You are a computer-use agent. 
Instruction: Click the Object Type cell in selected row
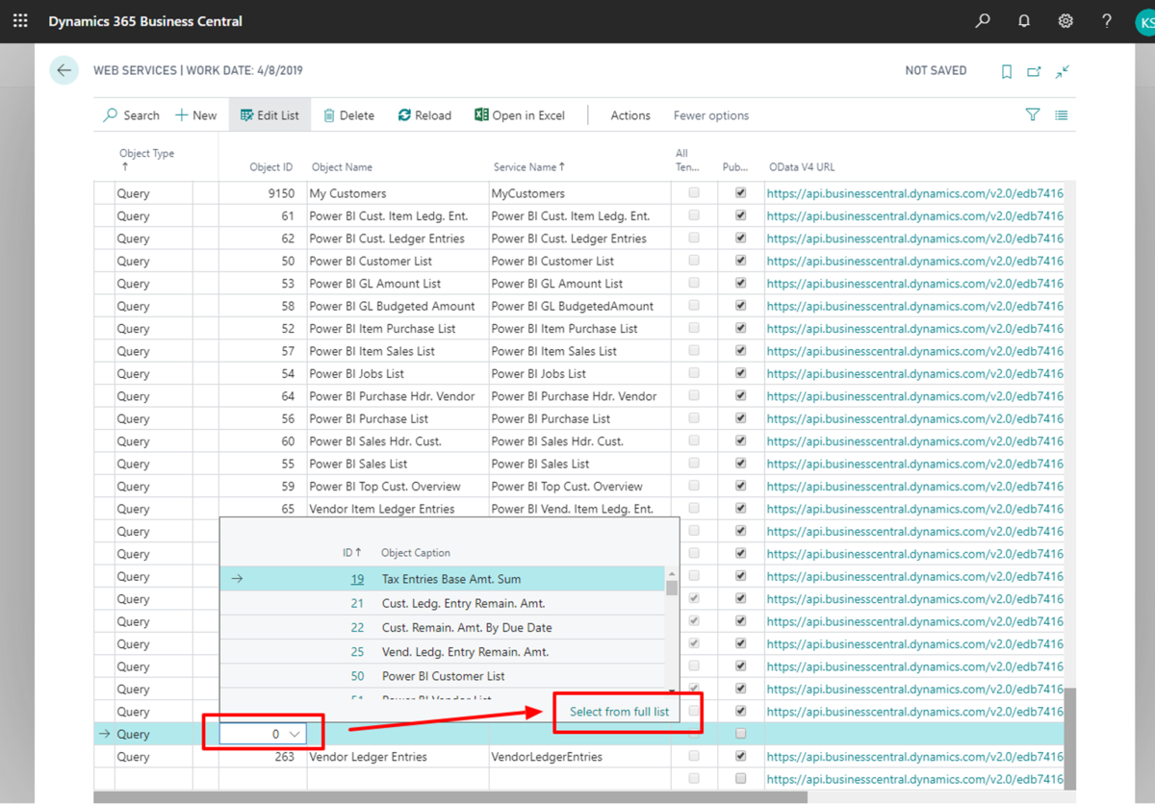click(153, 734)
